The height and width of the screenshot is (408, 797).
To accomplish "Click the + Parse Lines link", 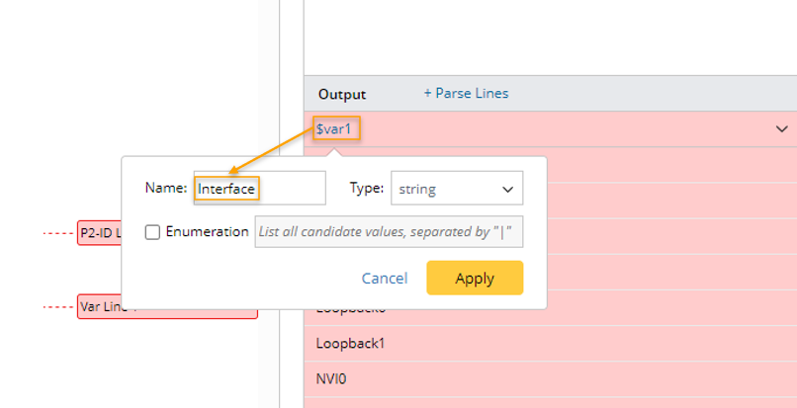I will 466,94.
